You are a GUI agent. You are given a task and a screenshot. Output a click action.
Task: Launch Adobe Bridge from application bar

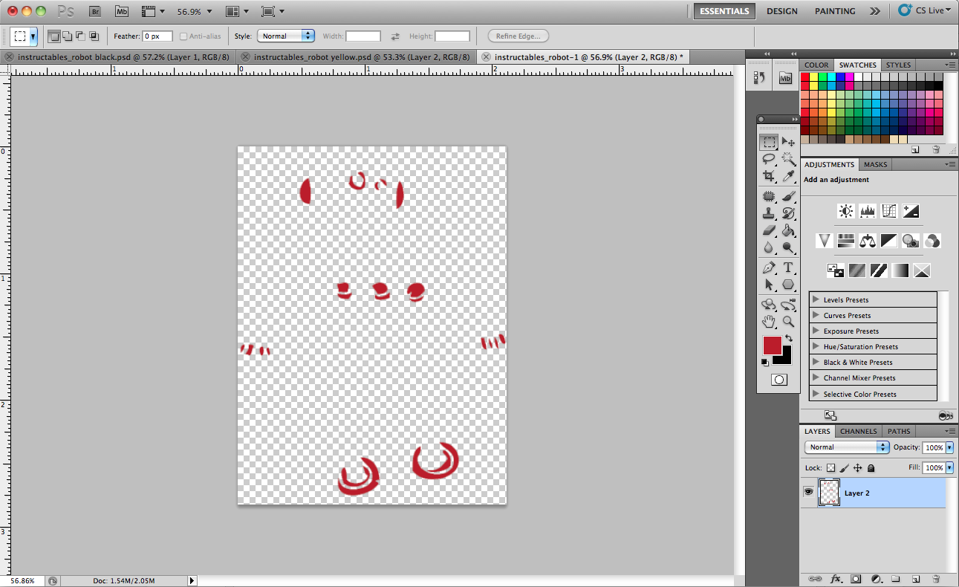[x=95, y=11]
